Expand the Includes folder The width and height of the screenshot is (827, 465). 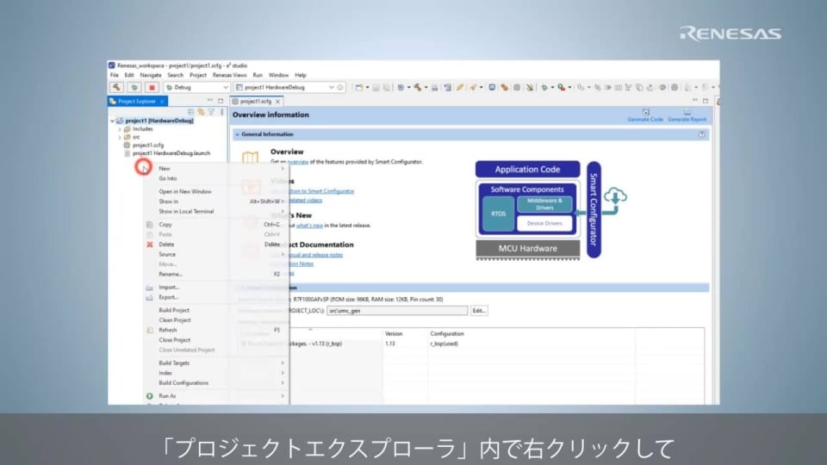120,129
